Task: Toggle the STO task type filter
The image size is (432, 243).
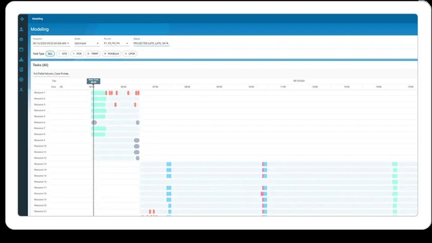Action: [63, 53]
